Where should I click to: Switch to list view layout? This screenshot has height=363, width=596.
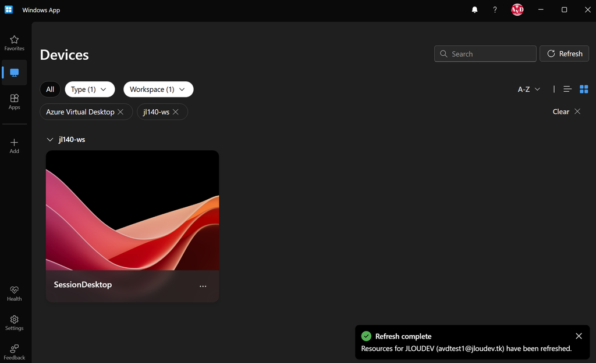567,89
